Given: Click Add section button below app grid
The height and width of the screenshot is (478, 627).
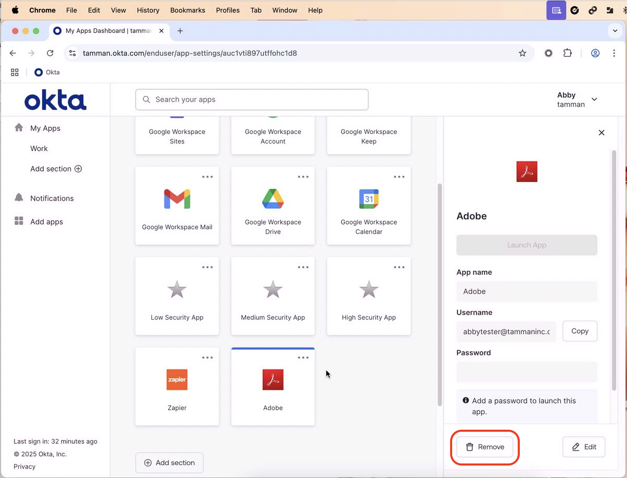Looking at the screenshot, I should click(x=169, y=462).
